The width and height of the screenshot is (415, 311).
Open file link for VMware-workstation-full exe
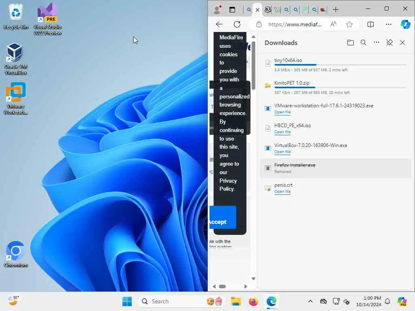(x=282, y=112)
